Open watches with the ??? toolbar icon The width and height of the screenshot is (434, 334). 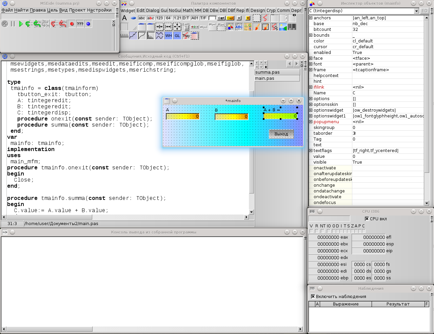(80, 24)
